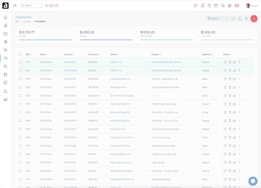Screen dimensions: 261x188
Task: Sort payments by Date column header
Action: (x=43, y=54)
